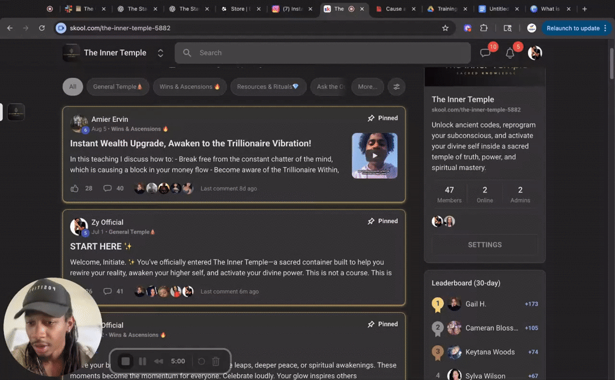
Task: Open Chrome profile icon in toolbar
Action: pyautogui.click(x=532, y=28)
